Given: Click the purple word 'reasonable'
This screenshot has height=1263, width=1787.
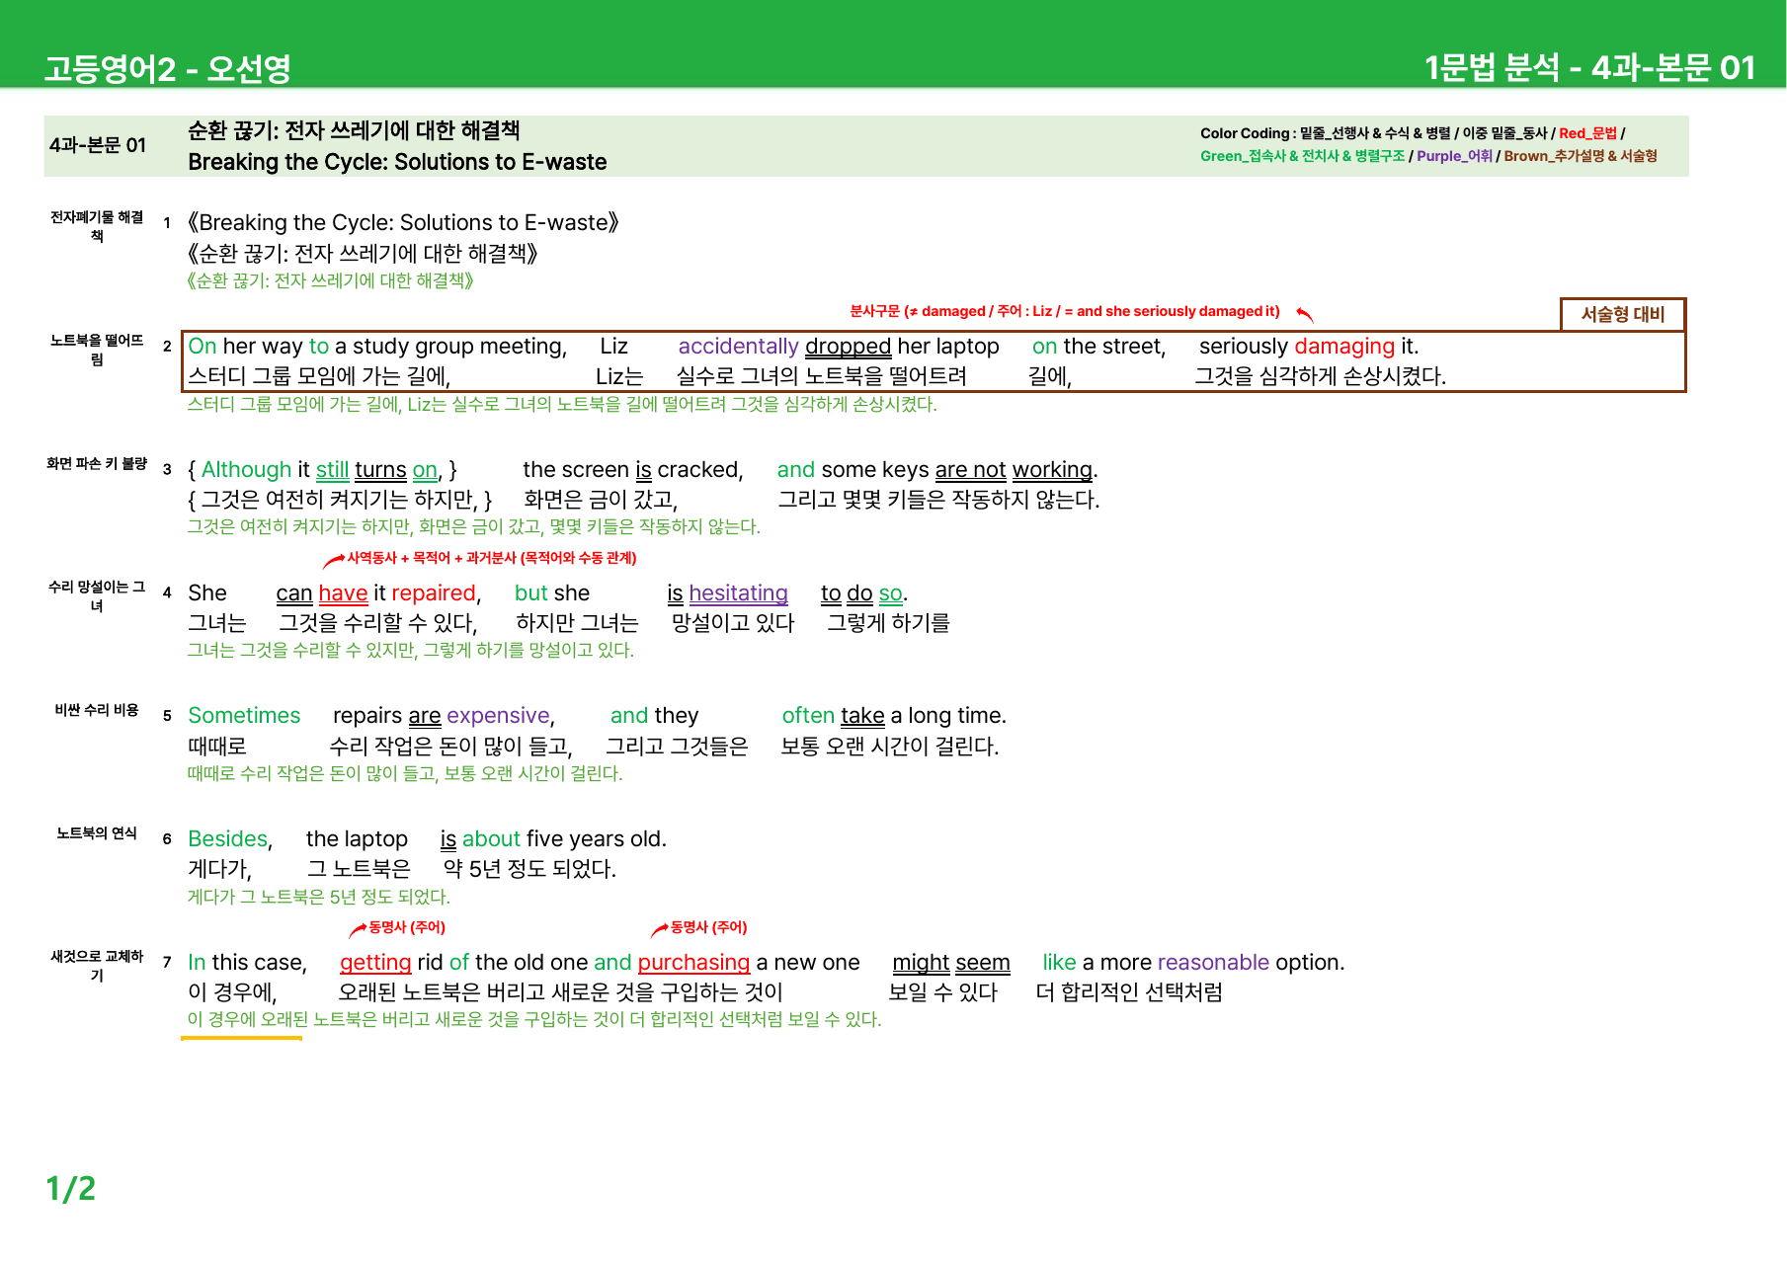Looking at the screenshot, I should click(x=1213, y=963).
